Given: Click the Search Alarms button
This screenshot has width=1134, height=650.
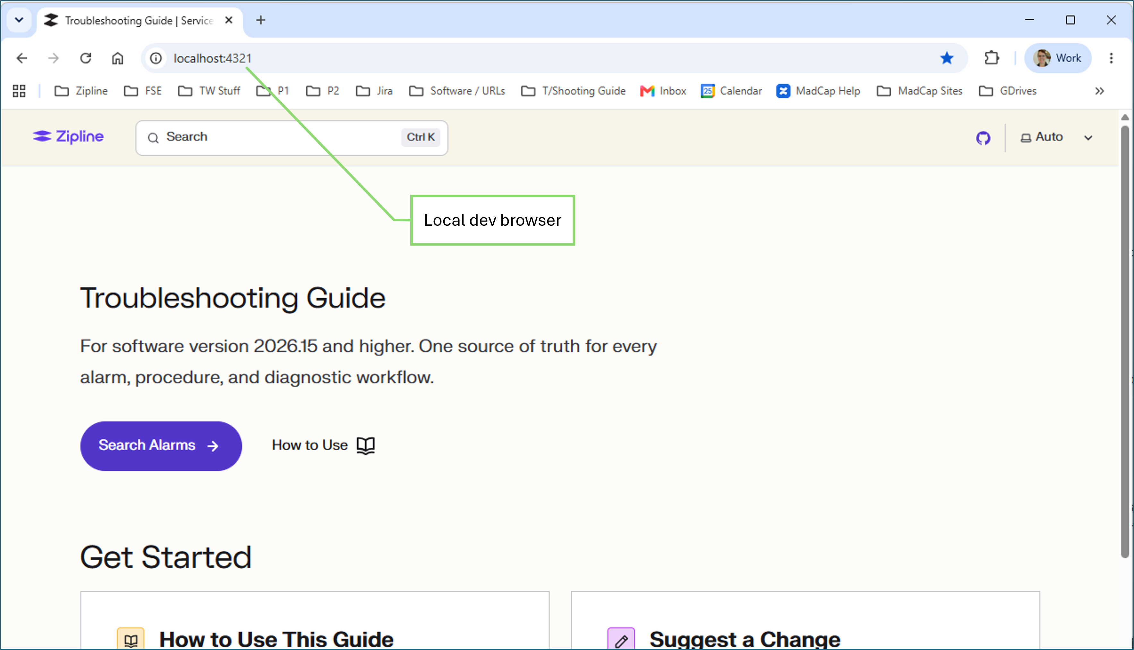Looking at the screenshot, I should 161,445.
